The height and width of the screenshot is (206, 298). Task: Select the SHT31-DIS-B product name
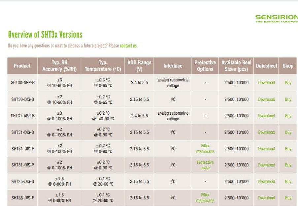click(23, 132)
